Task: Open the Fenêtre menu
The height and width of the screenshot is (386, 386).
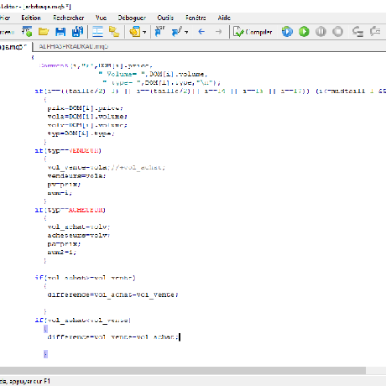Action: (x=196, y=18)
